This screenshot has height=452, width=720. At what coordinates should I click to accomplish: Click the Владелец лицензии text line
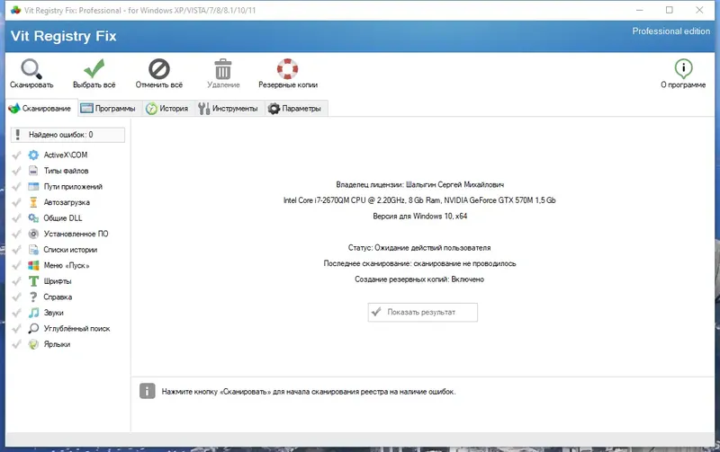(x=419, y=185)
